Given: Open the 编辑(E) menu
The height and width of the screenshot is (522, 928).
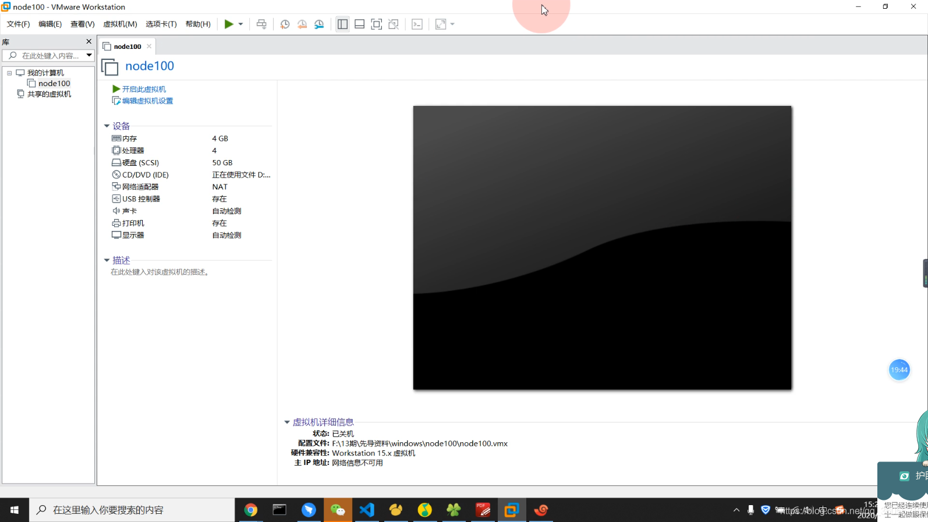Looking at the screenshot, I should (50, 24).
